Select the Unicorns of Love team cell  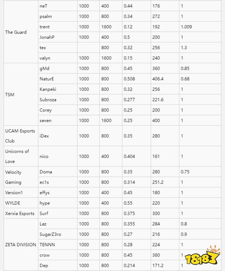click(17, 156)
